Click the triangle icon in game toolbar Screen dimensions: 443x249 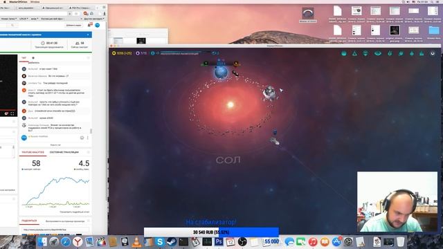click(354, 53)
